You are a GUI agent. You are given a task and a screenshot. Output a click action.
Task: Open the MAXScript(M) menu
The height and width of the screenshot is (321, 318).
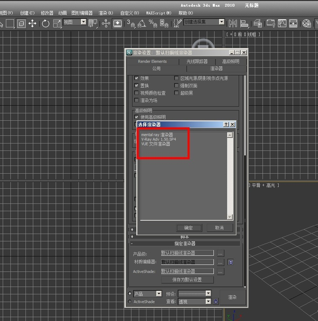coord(158,13)
